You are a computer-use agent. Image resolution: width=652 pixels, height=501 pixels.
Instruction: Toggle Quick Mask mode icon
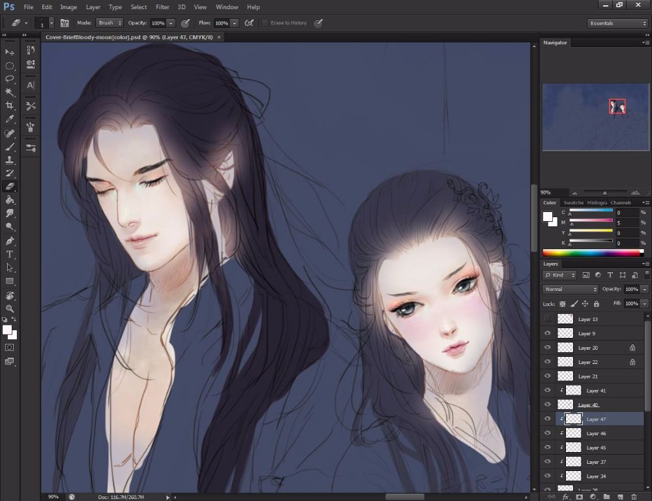pyautogui.click(x=10, y=348)
